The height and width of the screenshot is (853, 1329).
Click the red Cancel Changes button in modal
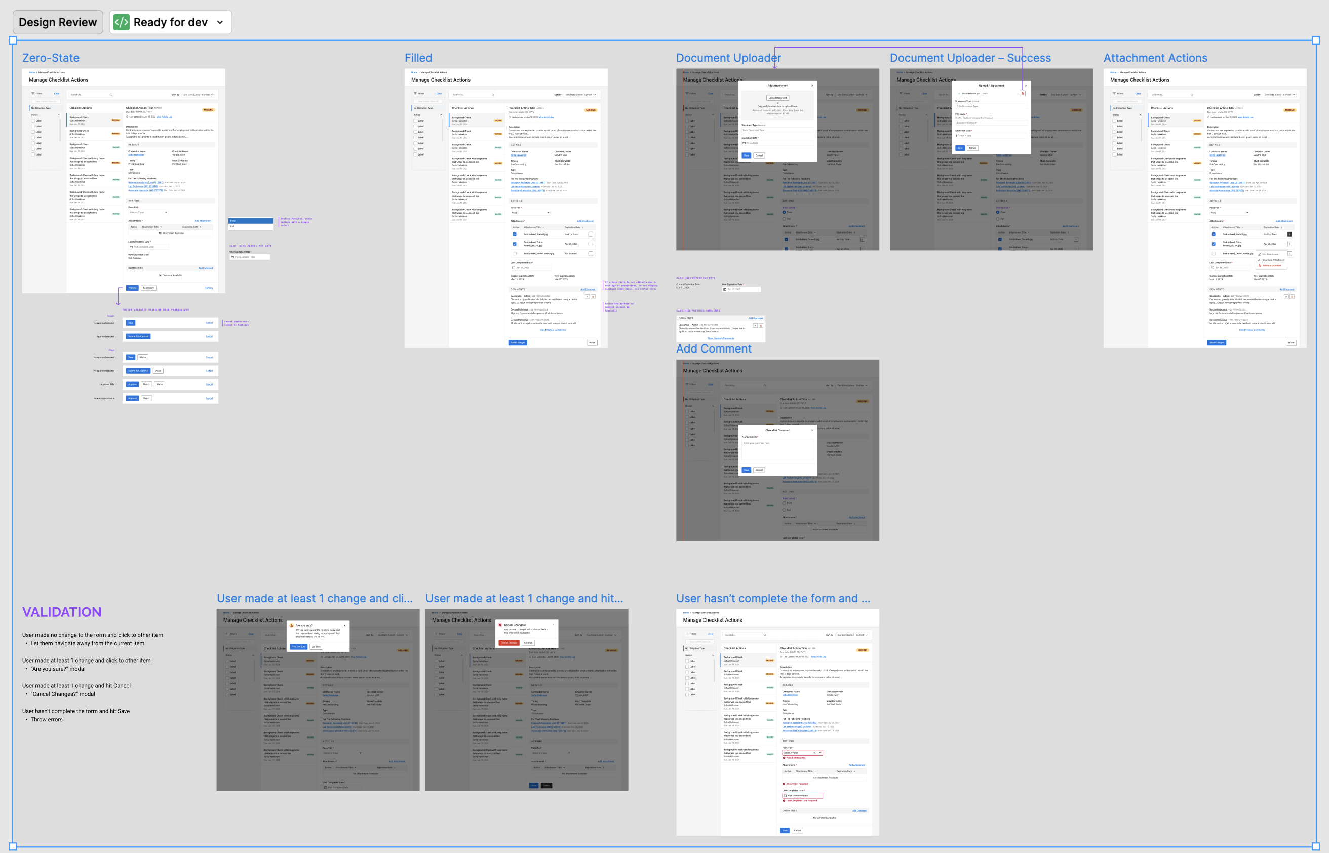click(509, 643)
